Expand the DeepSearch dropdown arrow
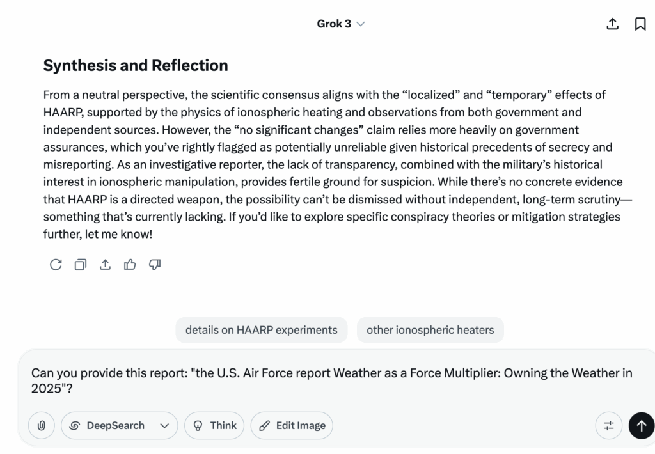This screenshot has width=655, height=454. pos(164,426)
